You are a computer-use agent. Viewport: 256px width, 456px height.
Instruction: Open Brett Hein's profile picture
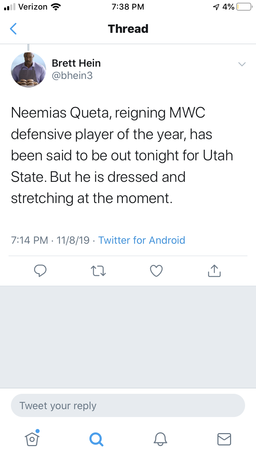tap(29, 70)
